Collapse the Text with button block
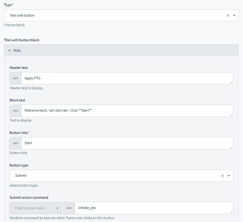This screenshot has width=243, height=222. pyautogui.click(x=9, y=51)
